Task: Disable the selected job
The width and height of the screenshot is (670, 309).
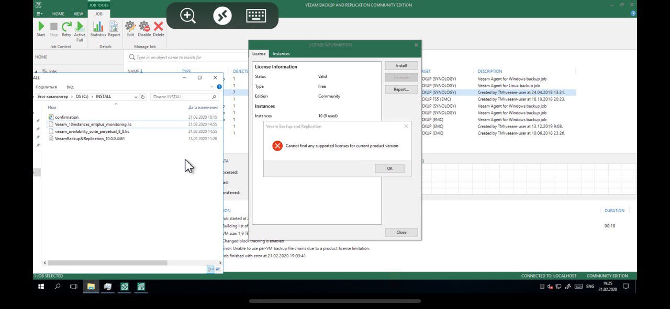Action: click(144, 27)
